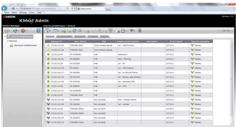The image size is (236, 127).
Task: Open the Edition menu
Action: click(14, 12)
